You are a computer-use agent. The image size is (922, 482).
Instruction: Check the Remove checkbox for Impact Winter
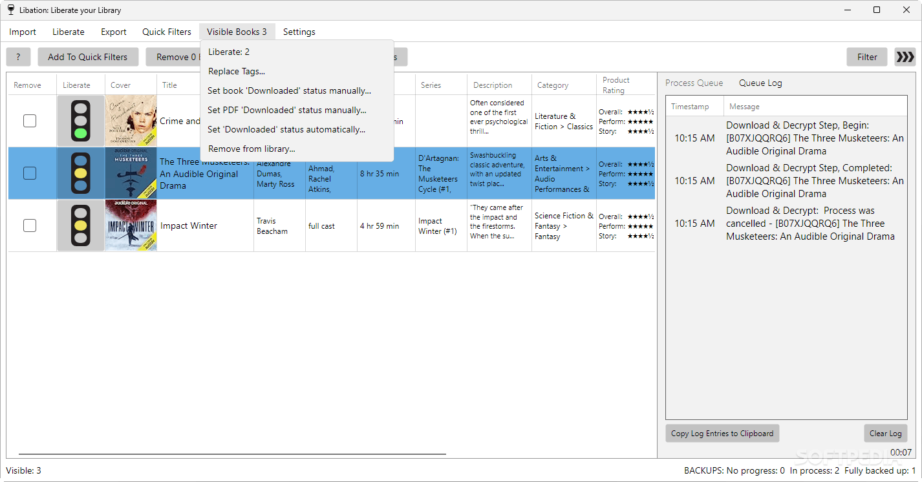pos(29,225)
